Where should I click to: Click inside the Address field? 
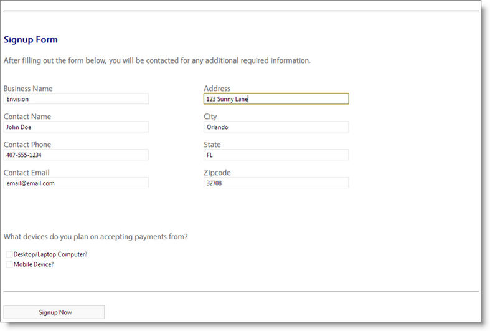coord(276,99)
